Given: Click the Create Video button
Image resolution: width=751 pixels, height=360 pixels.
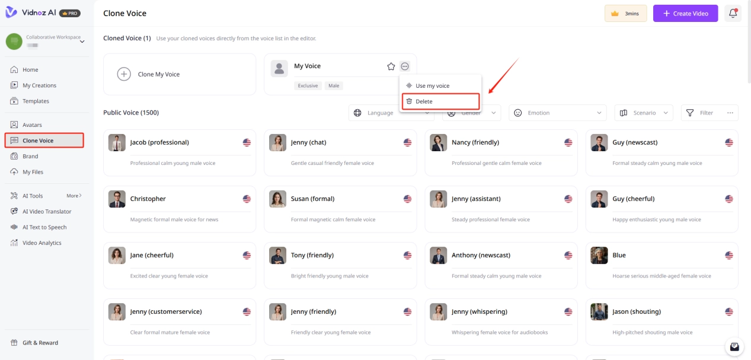Looking at the screenshot, I should click(685, 14).
